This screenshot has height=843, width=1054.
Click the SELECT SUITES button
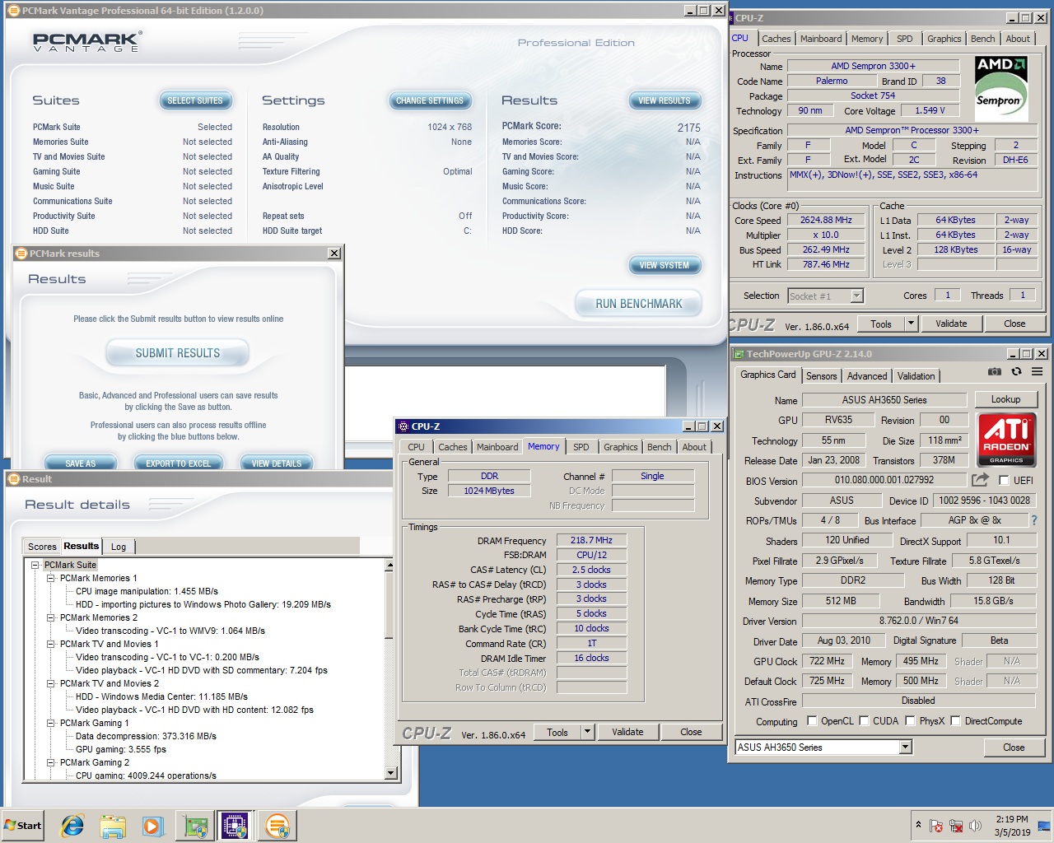pos(195,100)
